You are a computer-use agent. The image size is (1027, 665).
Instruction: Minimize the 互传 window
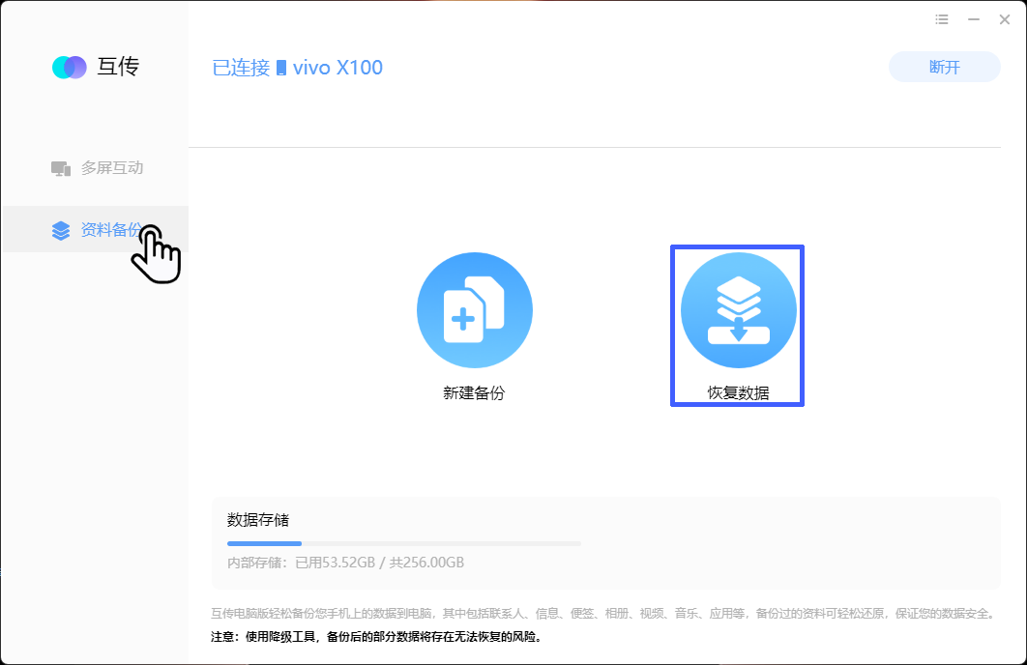coord(974,19)
